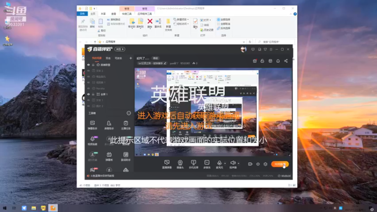Expand 新建项目 dropdown in Explorer ribbon
The height and width of the screenshot is (212, 377).
tap(188, 19)
